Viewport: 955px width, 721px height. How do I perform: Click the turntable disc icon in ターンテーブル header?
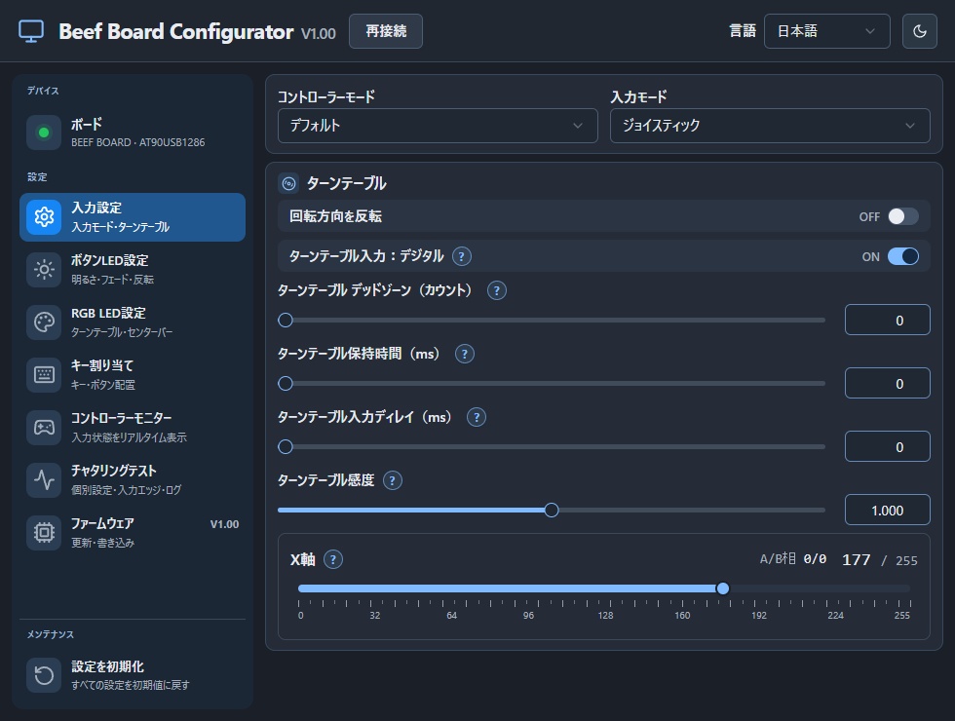pyautogui.click(x=288, y=183)
